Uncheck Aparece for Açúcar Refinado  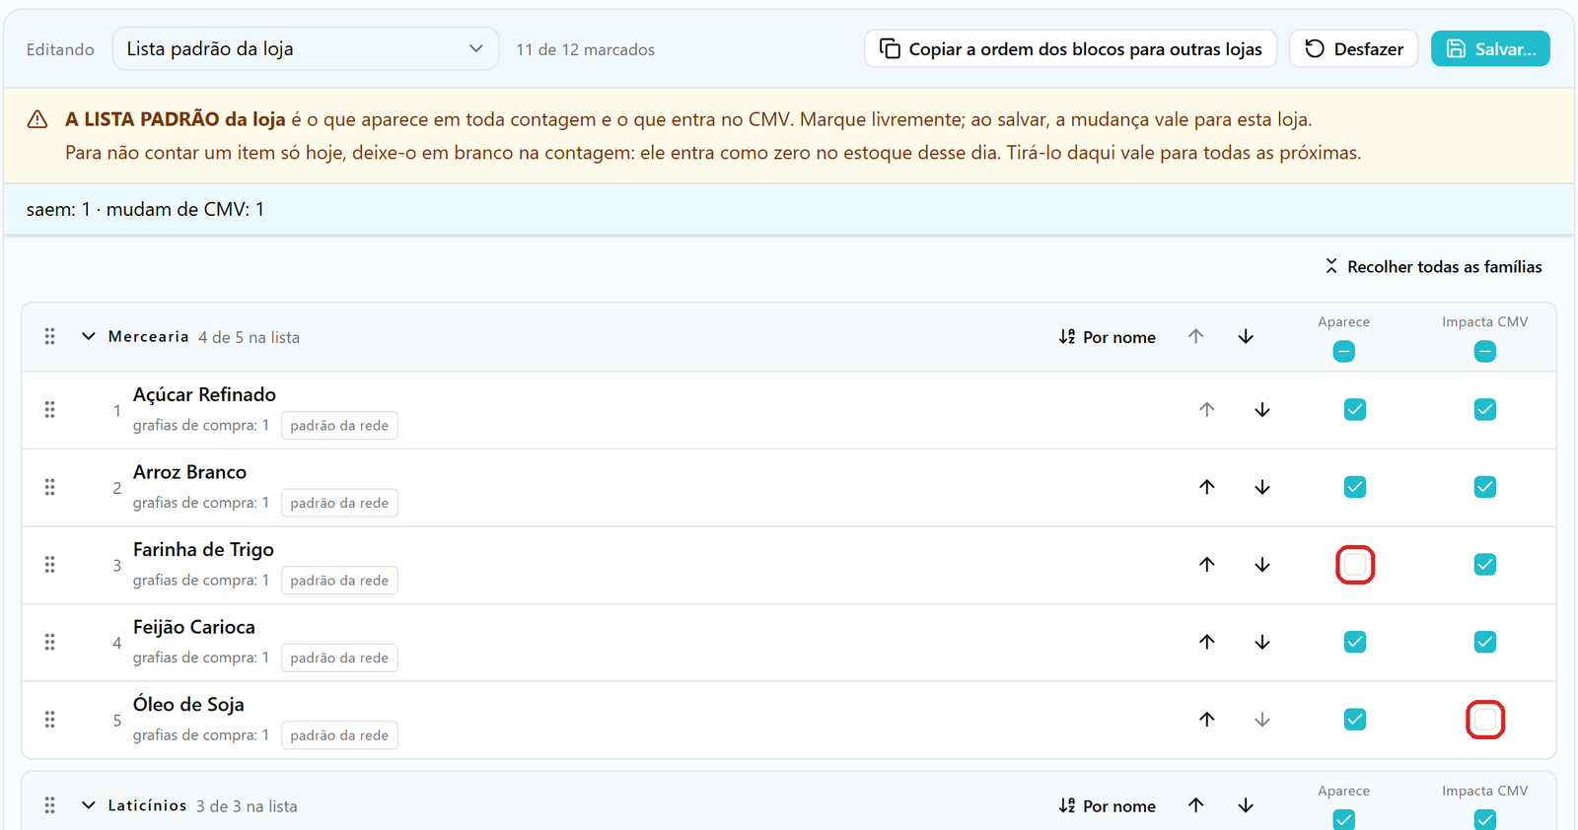[1355, 410]
